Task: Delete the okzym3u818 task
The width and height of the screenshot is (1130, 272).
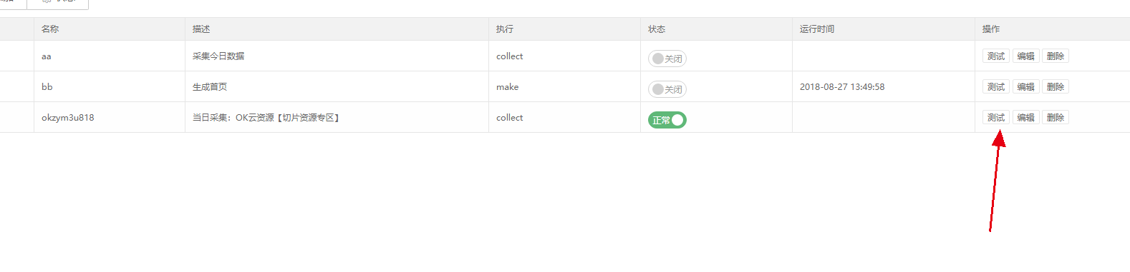Action: (x=1056, y=117)
